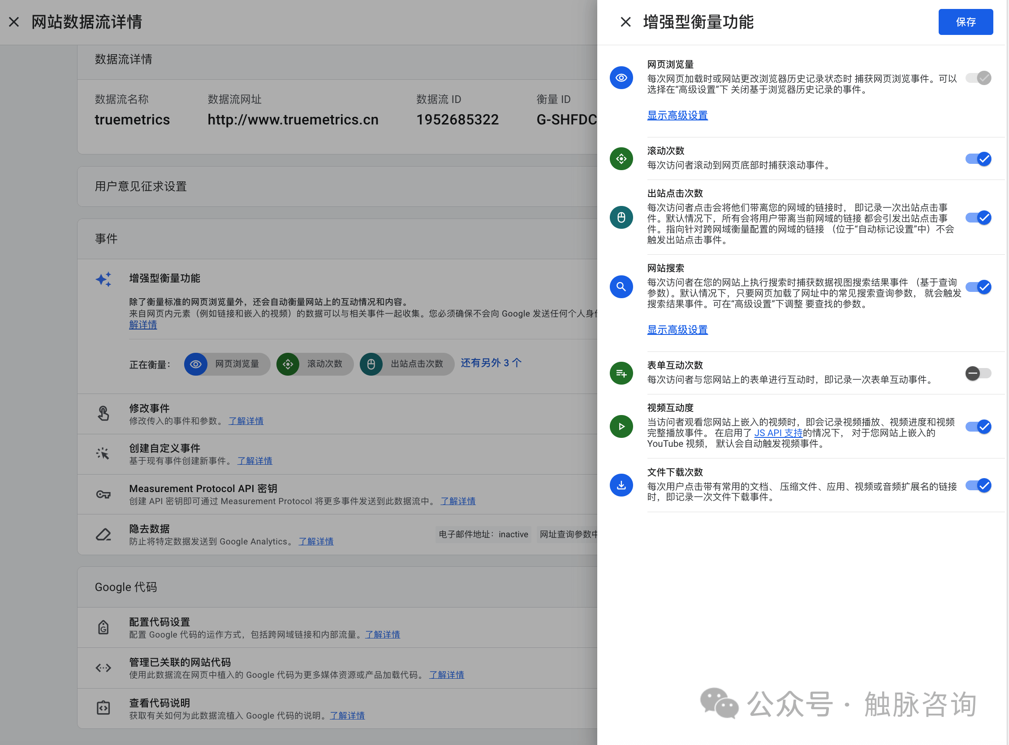This screenshot has height=745, width=1009.
Task: Click the 创建自定义事件 cursor-click icon
Action: pos(103,454)
